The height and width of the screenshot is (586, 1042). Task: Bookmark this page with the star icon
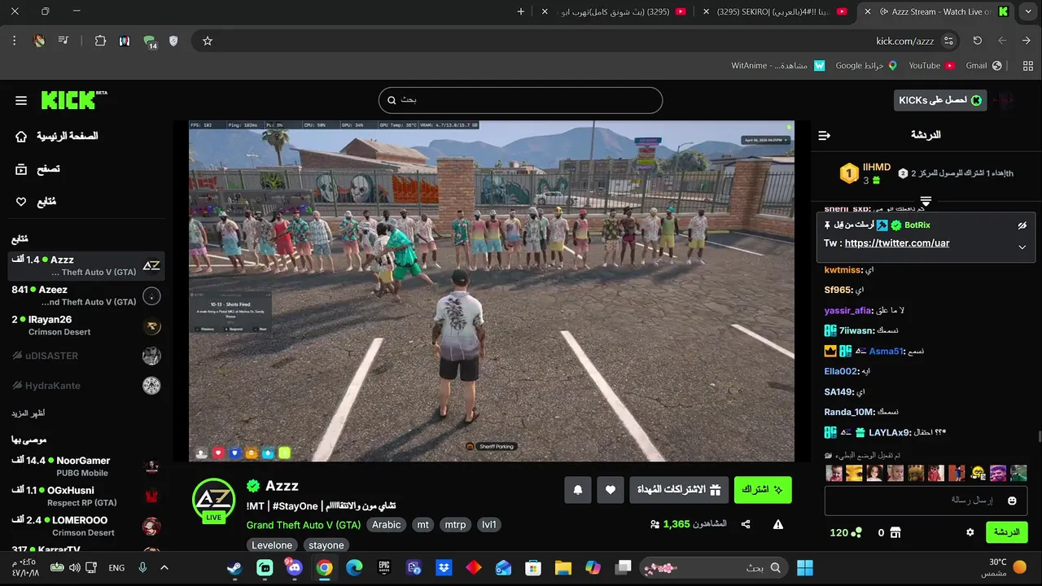207,41
